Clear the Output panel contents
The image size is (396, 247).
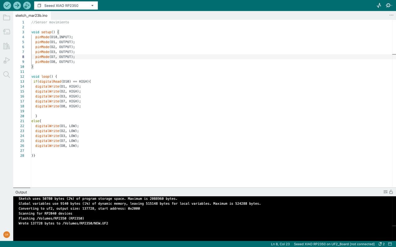(x=385, y=192)
